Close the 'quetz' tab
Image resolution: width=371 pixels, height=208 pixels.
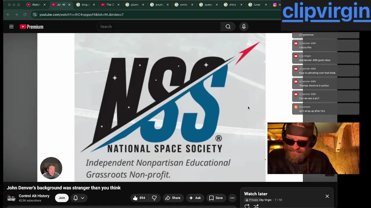(217, 5)
